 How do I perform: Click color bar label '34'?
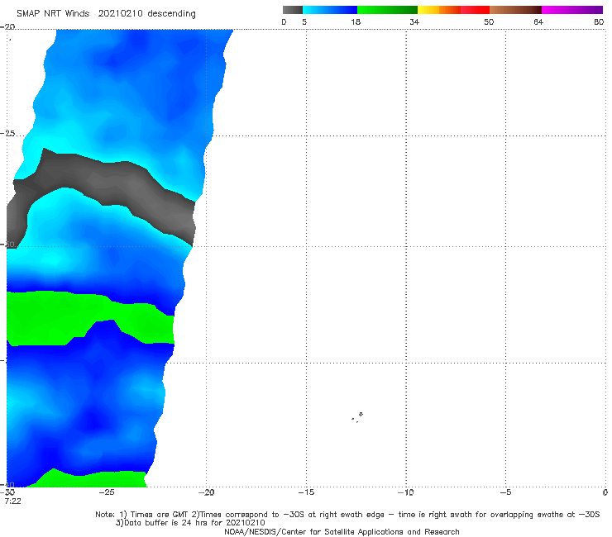tap(414, 22)
